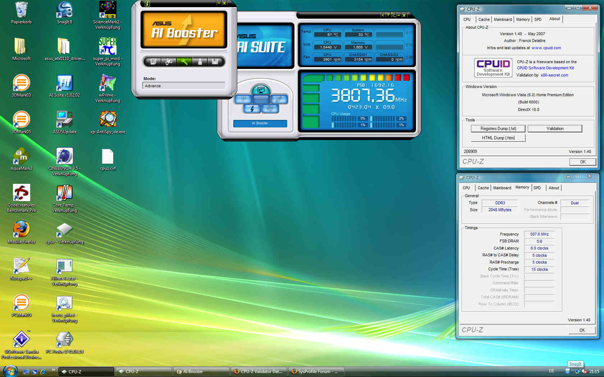The width and height of the screenshot is (604, 377).
Task: Click OK in the top CPU-Z About window
Action: [583, 162]
